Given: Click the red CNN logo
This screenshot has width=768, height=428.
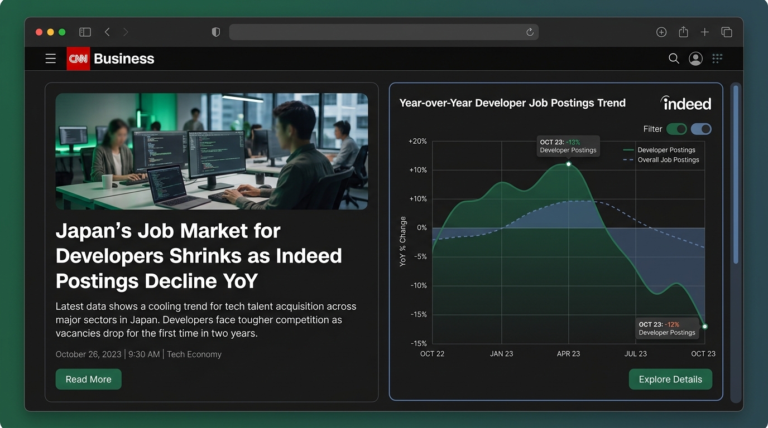Looking at the screenshot, I should [x=78, y=59].
